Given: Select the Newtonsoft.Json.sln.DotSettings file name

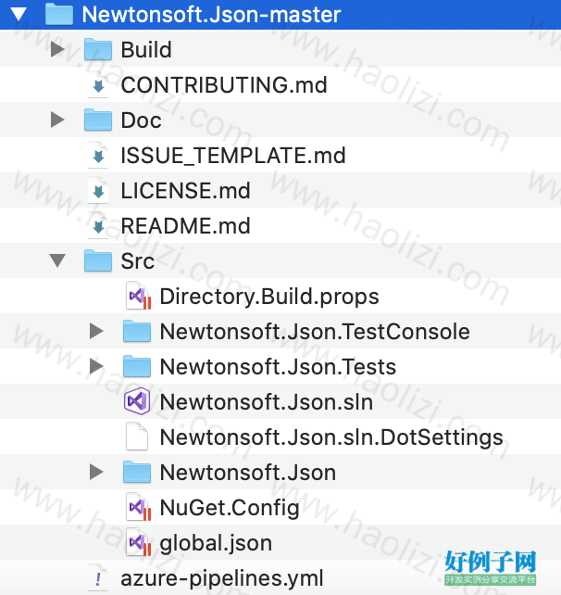Looking at the screenshot, I should tap(331, 437).
